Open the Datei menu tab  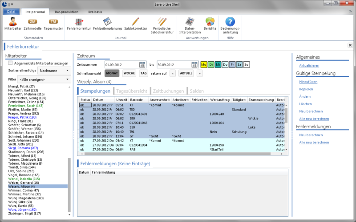(x=11, y=12)
